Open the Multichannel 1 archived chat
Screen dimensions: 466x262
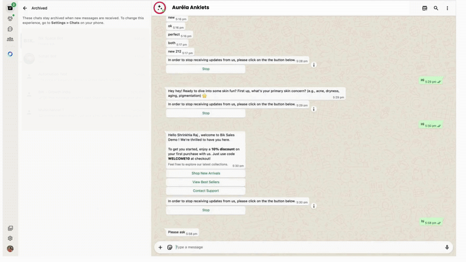(85, 112)
